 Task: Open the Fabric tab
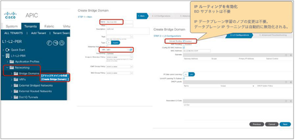click(x=49, y=27)
